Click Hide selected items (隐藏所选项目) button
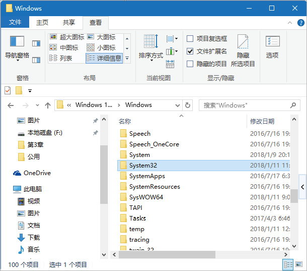The width and height of the screenshot is (307, 271). click(243, 51)
